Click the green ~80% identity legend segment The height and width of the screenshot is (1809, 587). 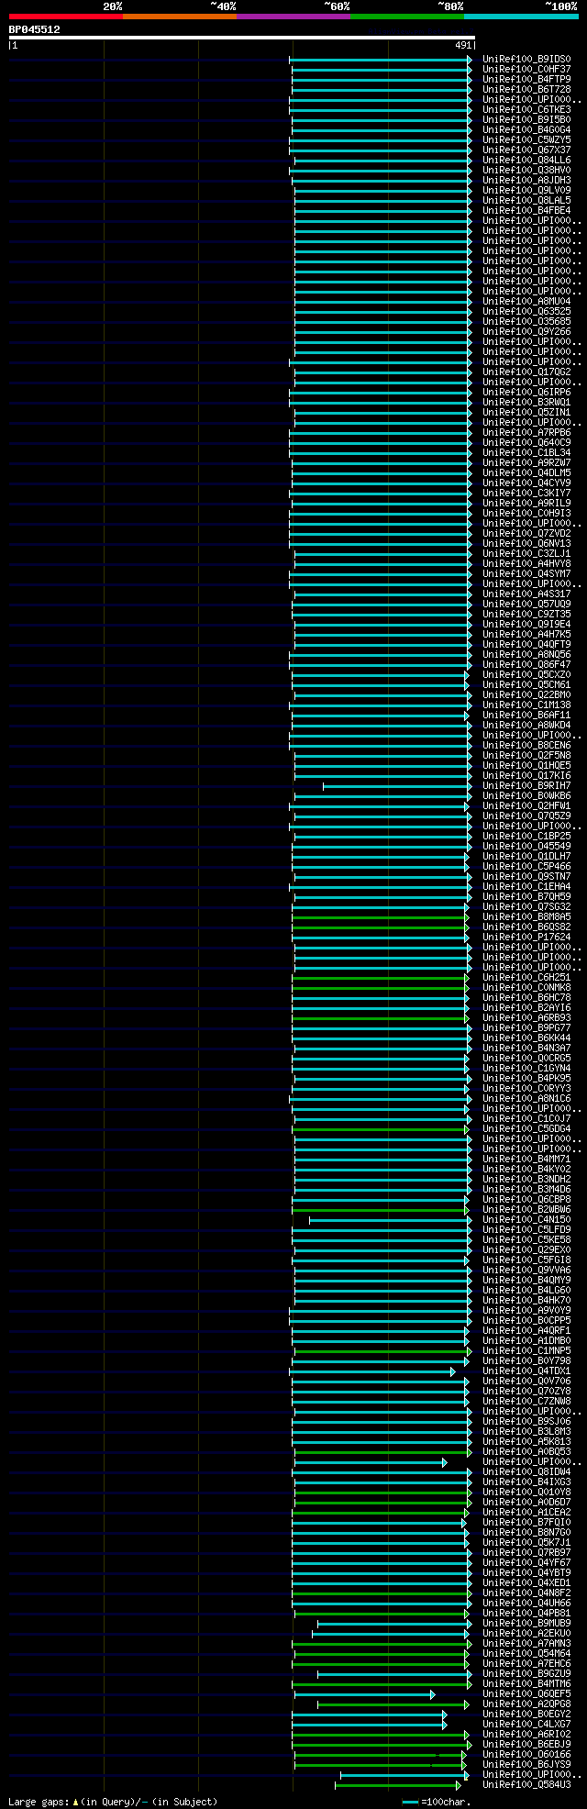click(x=407, y=17)
